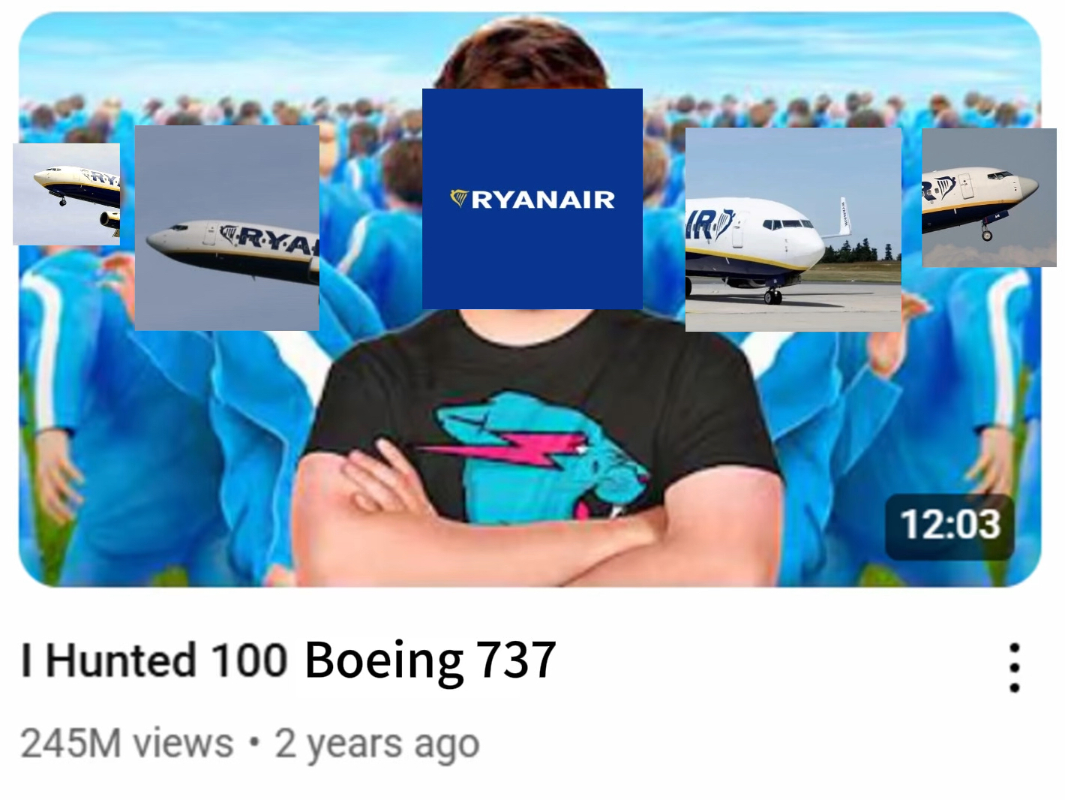This screenshot has height=800, width=1065.
Task: Click the word Boeing in the title
Action: [x=384, y=660]
